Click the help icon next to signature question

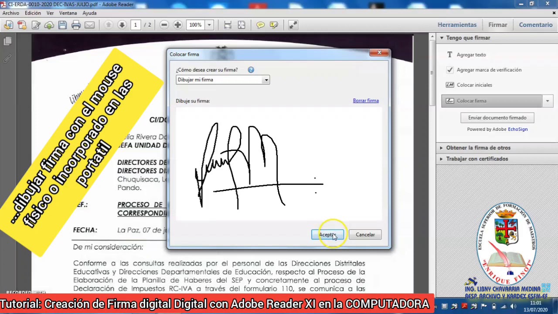coord(251,70)
